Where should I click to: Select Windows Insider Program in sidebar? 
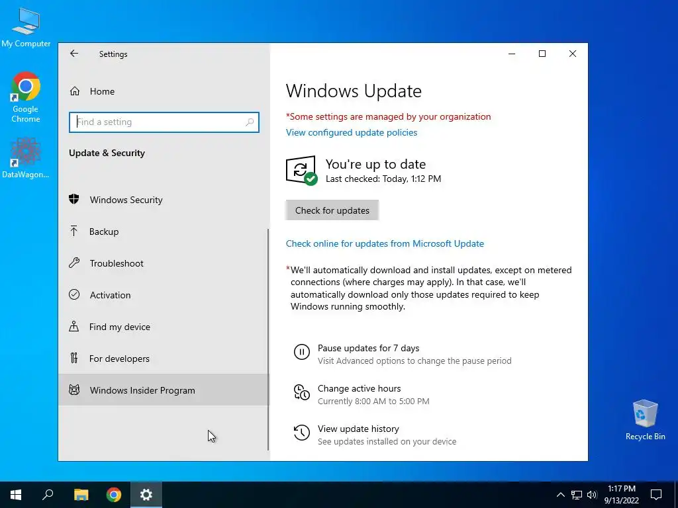pyautogui.click(x=163, y=390)
